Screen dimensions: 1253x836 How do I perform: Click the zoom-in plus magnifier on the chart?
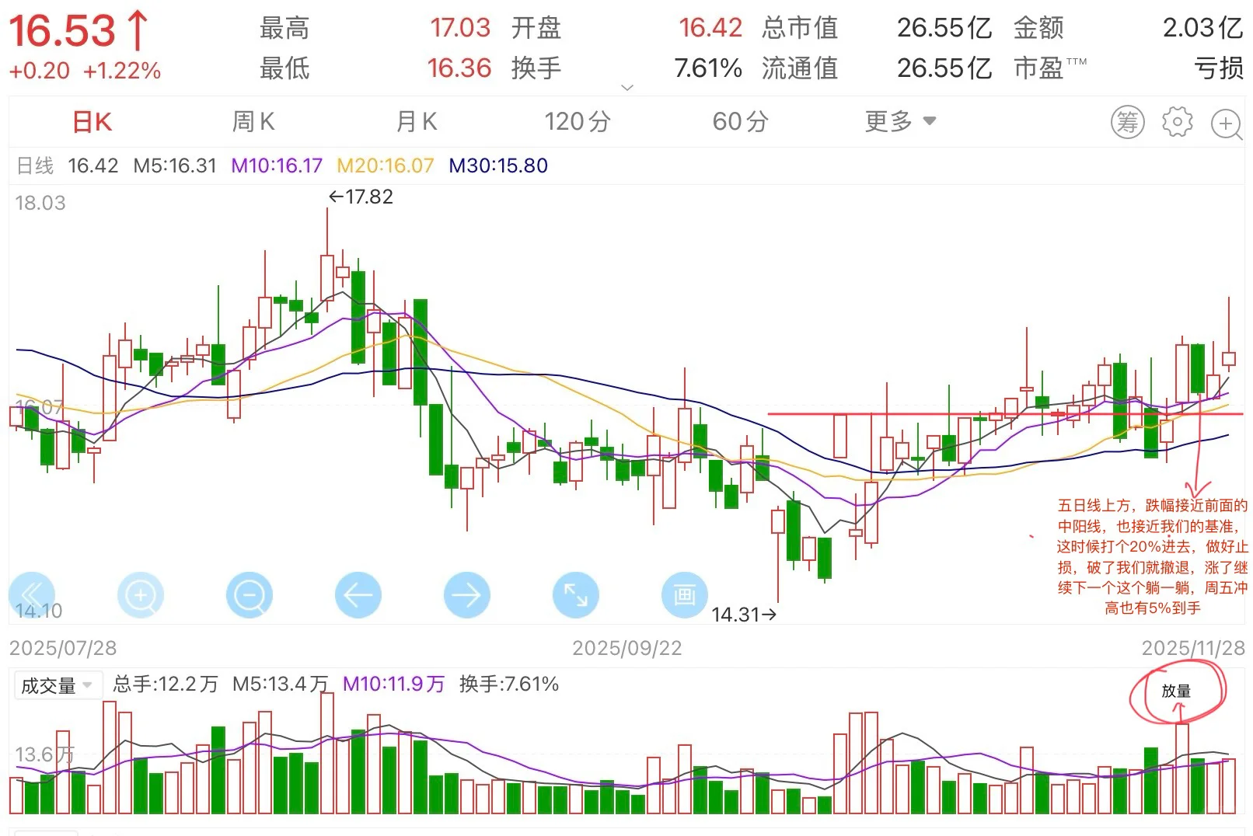(x=140, y=595)
